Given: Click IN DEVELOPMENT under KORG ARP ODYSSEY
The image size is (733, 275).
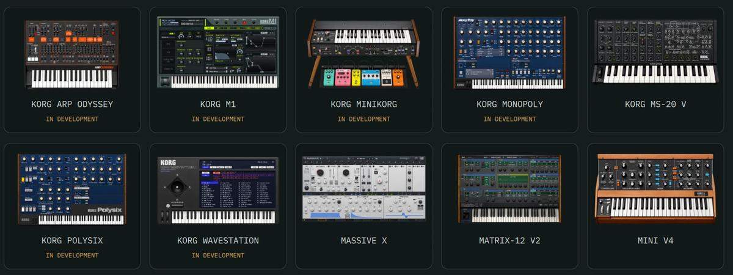Looking at the screenshot, I should click(x=72, y=119).
